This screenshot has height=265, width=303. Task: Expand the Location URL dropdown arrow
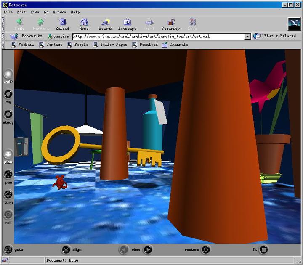coord(247,37)
